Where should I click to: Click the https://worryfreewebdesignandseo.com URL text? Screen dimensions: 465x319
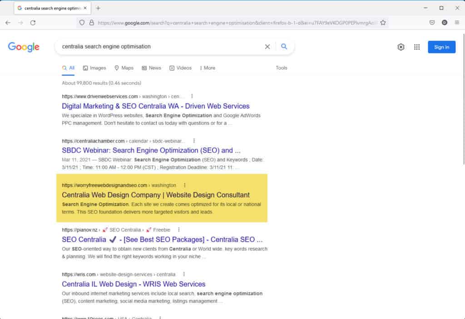click(x=104, y=185)
